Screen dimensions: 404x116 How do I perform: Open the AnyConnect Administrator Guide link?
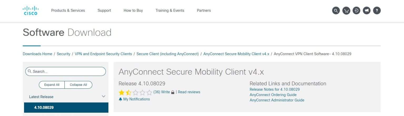click(277, 100)
